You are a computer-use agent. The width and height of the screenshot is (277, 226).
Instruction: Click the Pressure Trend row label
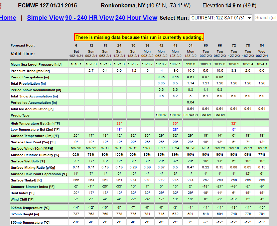[30, 71]
